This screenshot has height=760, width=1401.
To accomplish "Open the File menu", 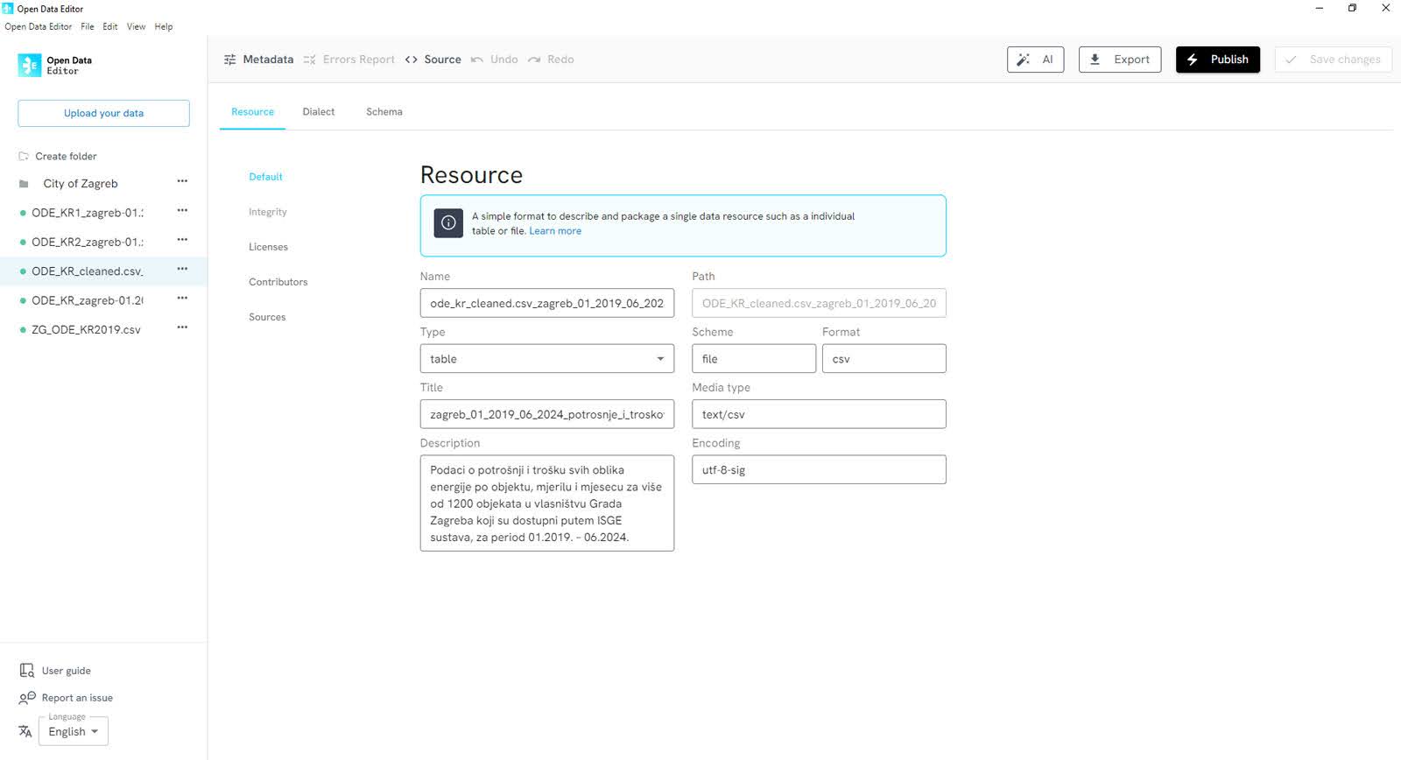I will click(x=88, y=26).
